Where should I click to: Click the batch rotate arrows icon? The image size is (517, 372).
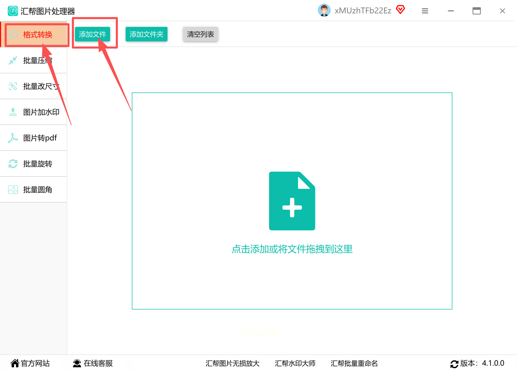point(13,164)
